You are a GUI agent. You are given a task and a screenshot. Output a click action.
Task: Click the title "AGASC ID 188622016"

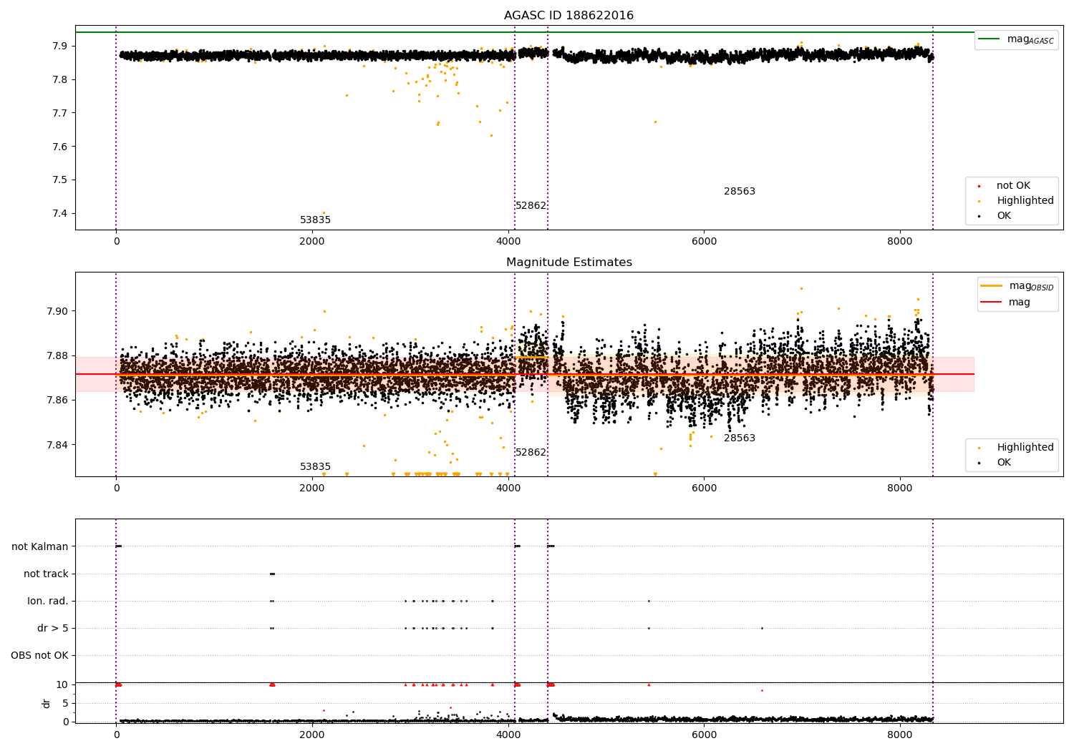coord(569,16)
